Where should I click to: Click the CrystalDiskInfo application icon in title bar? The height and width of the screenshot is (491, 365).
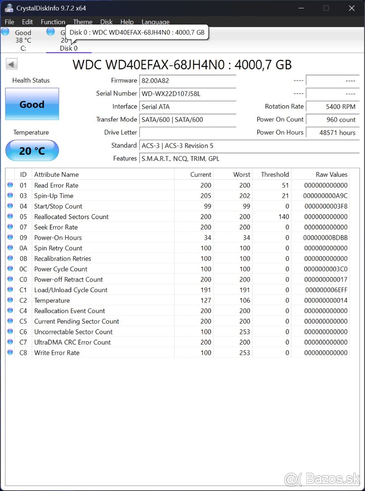click(9, 7)
